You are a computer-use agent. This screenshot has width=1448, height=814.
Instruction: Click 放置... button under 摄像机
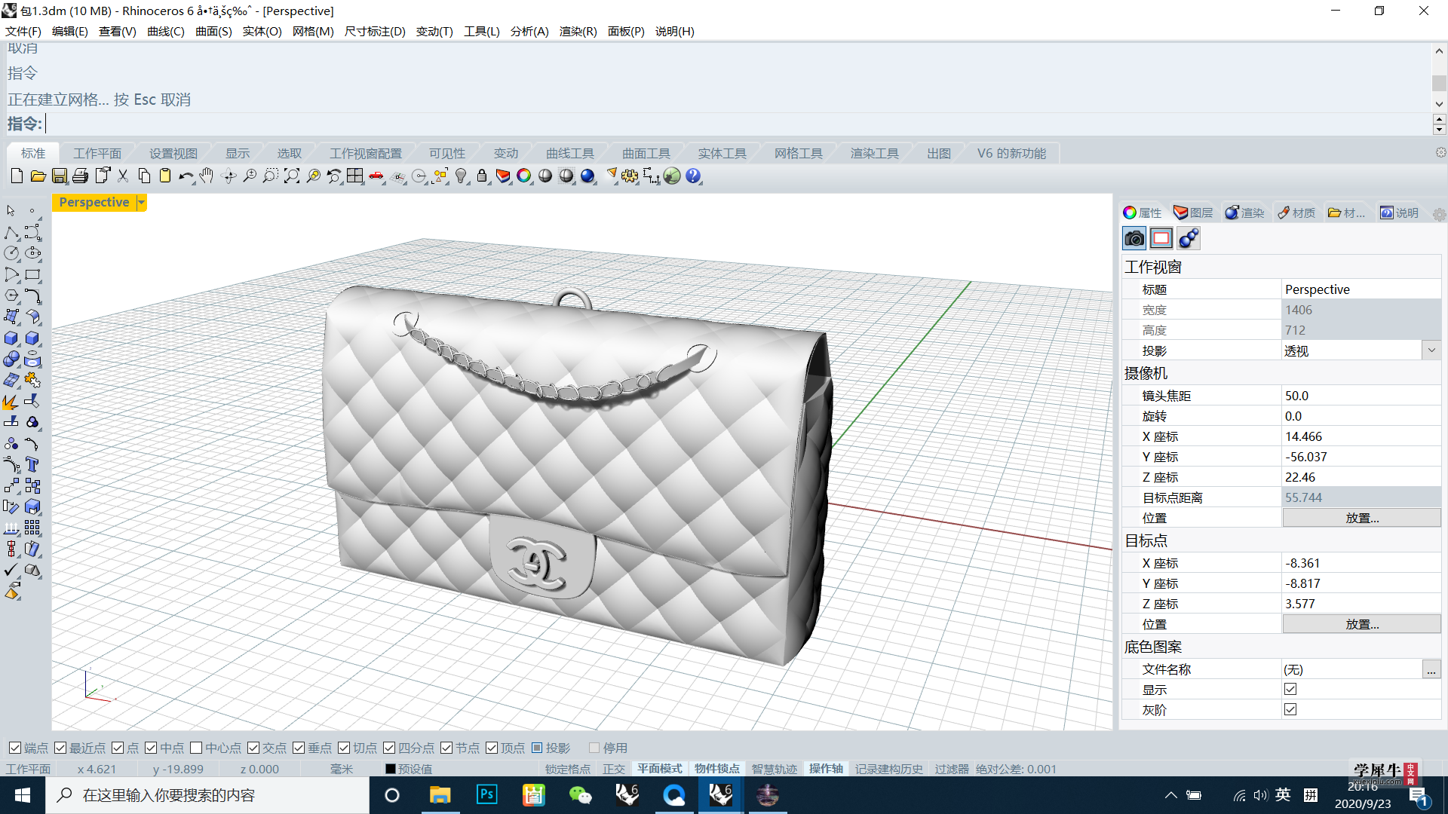point(1361,518)
